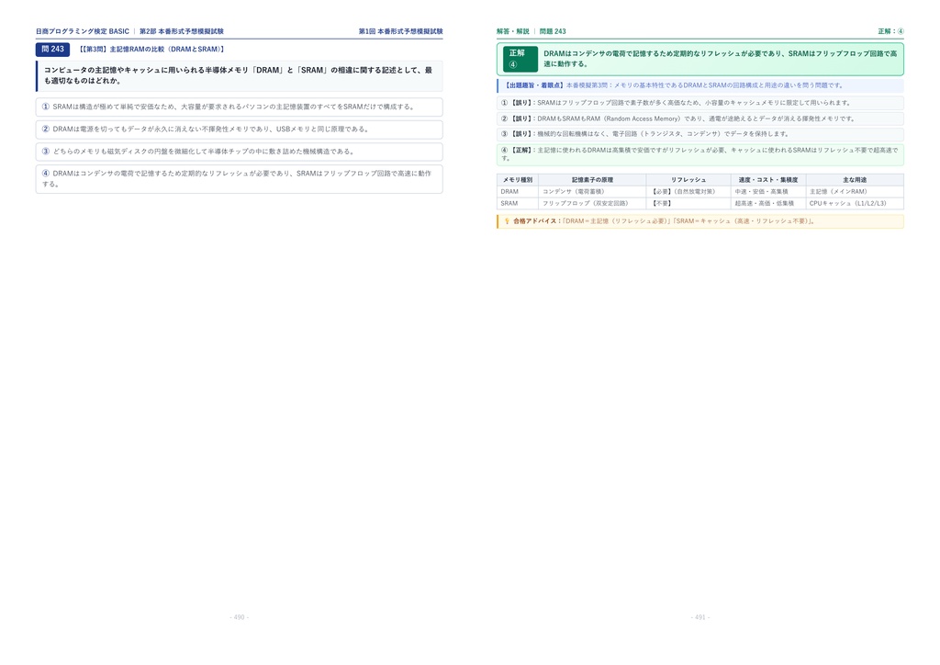Select answer option ① starting 'SRAMは構造が極めて単純'
The height and width of the screenshot is (665, 940).
pos(240,107)
